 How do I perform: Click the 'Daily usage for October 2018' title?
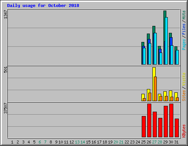43,5
